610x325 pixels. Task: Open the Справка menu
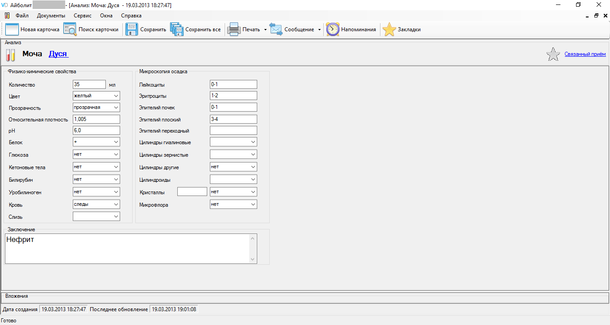tap(131, 16)
